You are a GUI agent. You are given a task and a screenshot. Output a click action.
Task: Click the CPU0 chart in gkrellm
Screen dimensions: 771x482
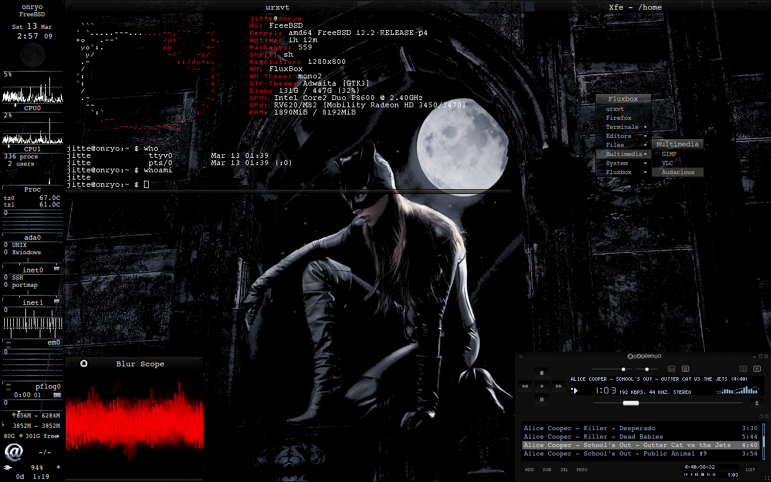point(33,89)
